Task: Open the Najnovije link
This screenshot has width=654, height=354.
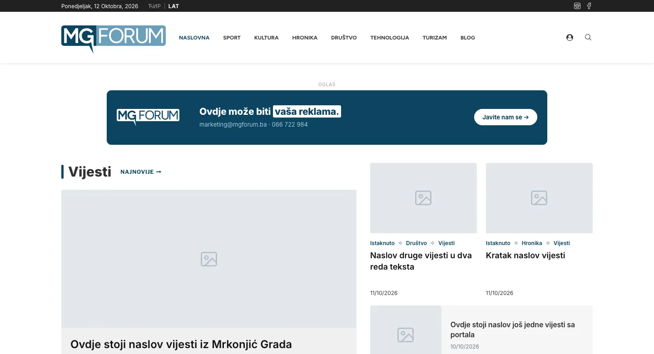Action: click(x=141, y=172)
